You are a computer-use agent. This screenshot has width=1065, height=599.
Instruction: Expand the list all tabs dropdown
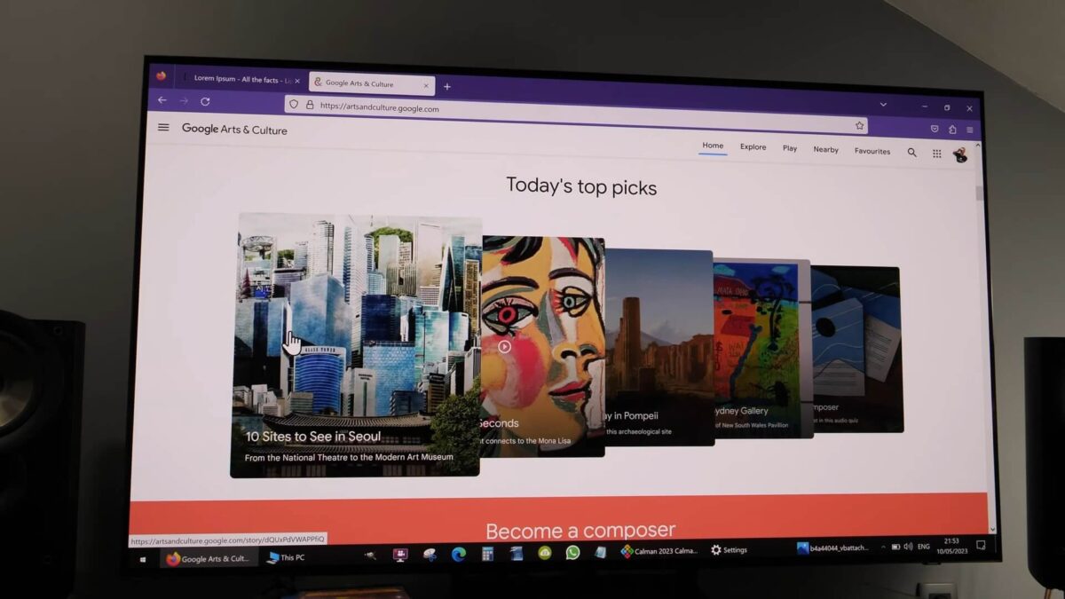click(x=883, y=105)
